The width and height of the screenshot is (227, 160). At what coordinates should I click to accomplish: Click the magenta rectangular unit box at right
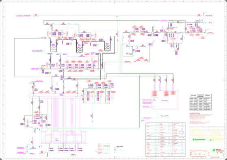click(165, 99)
